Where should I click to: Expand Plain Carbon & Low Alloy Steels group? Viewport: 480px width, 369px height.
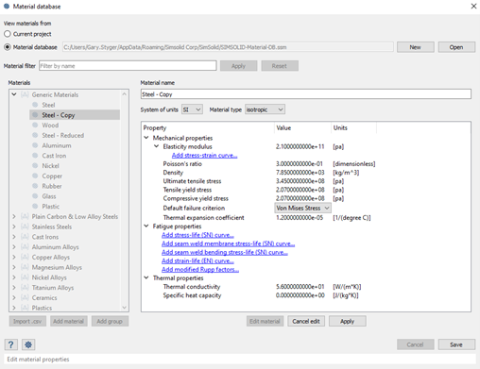tap(14, 216)
